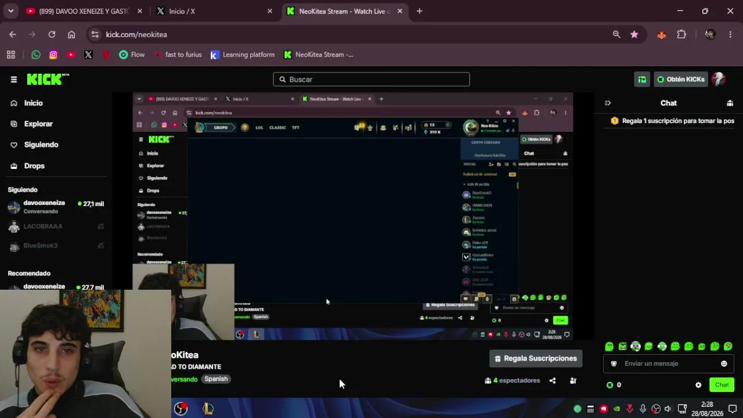
Task: Reload the kick.com page
Action: (x=52, y=34)
